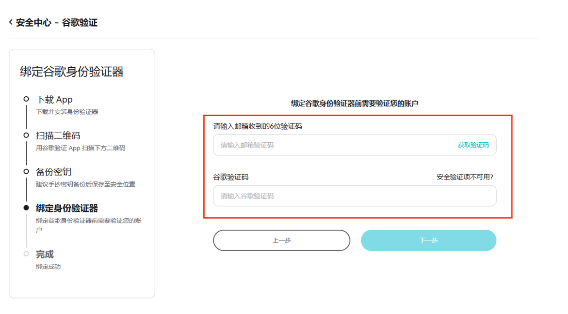Click the step circle beside 下载 App
The image size is (568, 314).
[26, 99]
